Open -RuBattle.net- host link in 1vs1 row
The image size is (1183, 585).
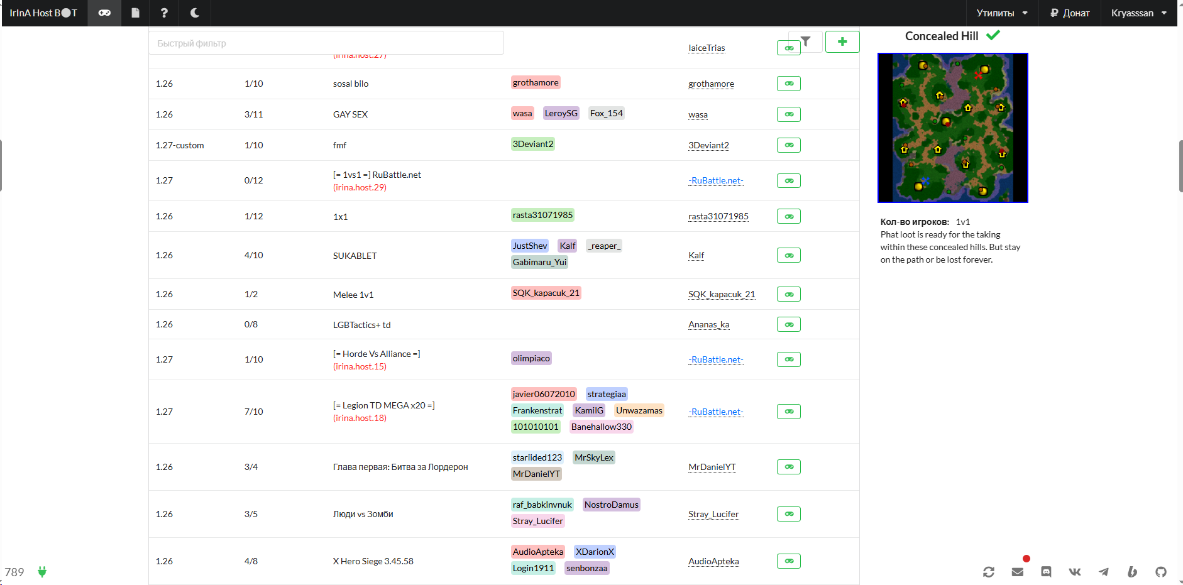[x=716, y=180]
